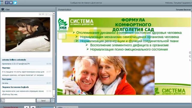Click the emoticon icon beside message field

(x=3, y=100)
